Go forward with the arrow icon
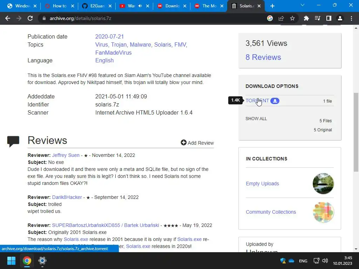359x269 pixels. click(x=19, y=18)
